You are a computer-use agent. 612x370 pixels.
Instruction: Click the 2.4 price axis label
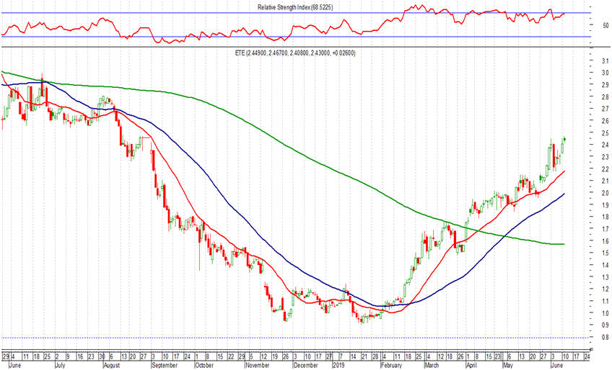pyautogui.click(x=605, y=145)
